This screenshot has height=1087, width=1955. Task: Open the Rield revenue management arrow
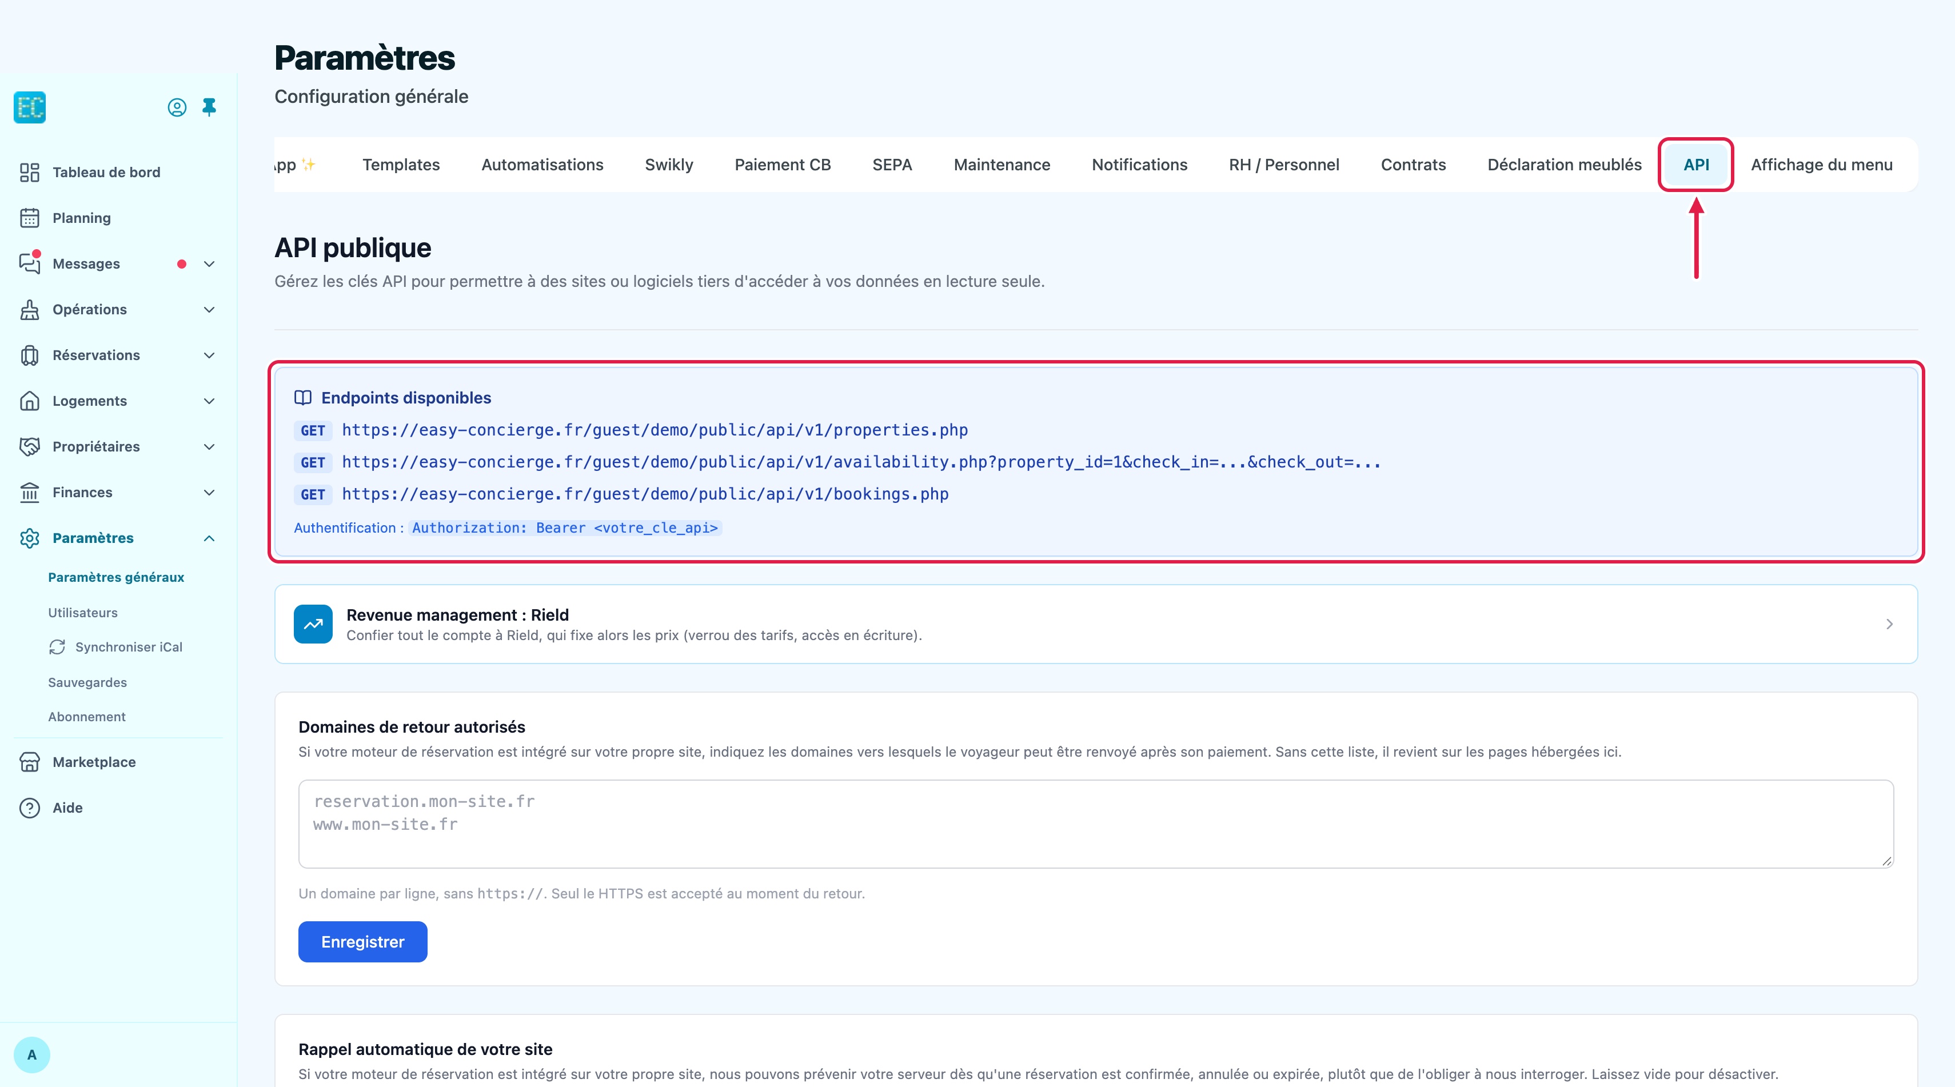tap(1889, 624)
